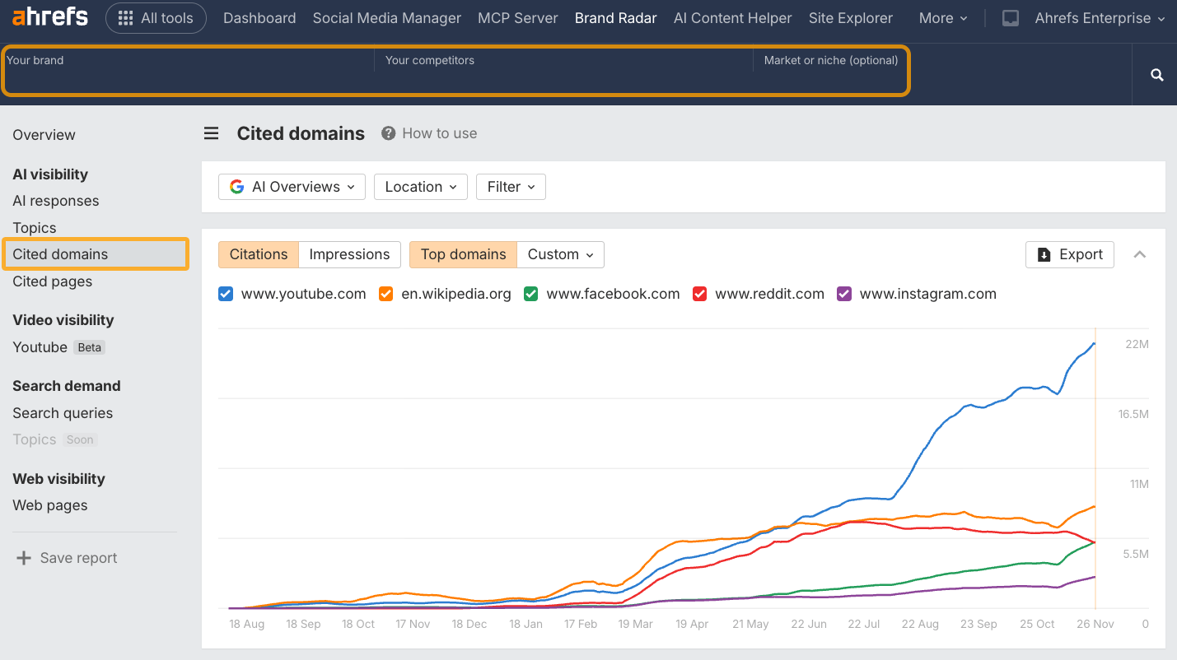Screen dimensions: 1177x660
Task: Click the How to use help icon
Action: point(388,132)
